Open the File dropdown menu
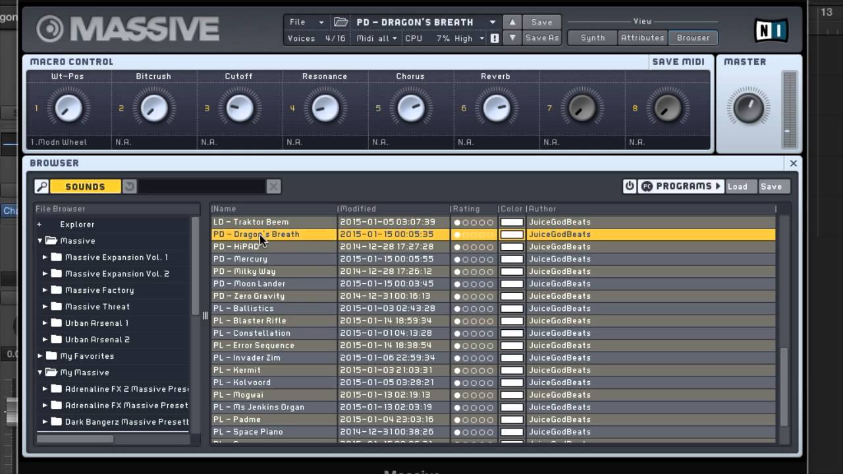This screenshot has width=843, height=474. [x=306, y=22]
